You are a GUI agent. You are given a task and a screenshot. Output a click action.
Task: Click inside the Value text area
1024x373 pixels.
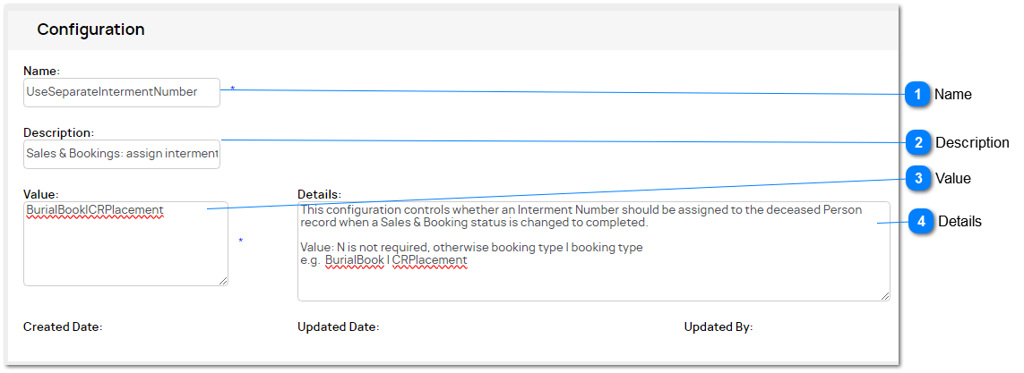coord(125,243)
